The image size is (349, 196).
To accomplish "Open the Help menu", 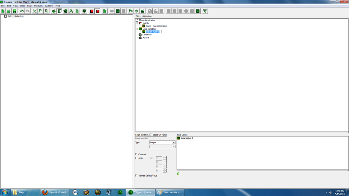I will (x=58, y=6).
